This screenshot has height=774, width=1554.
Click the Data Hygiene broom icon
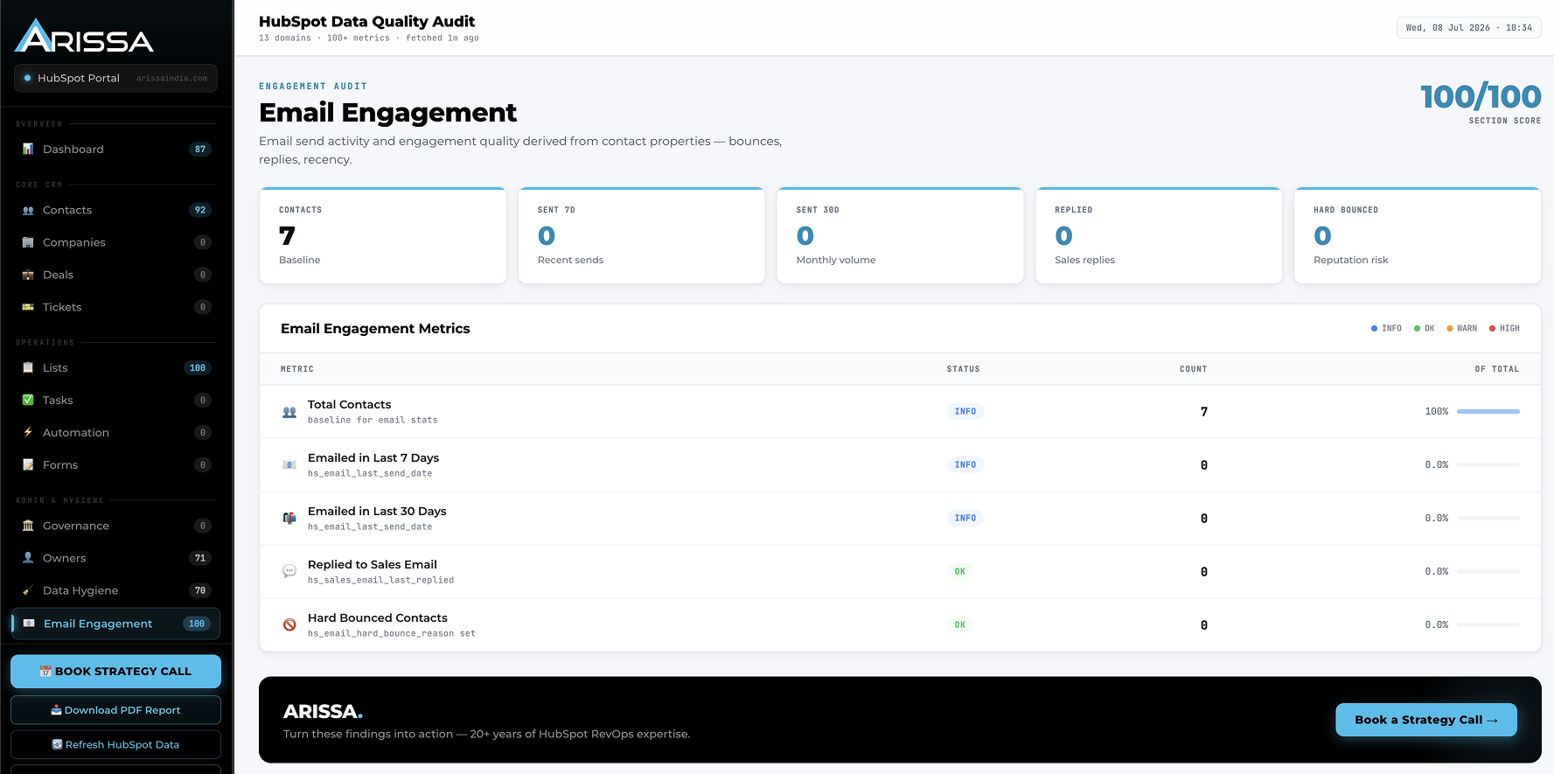(x=28, y=590)
